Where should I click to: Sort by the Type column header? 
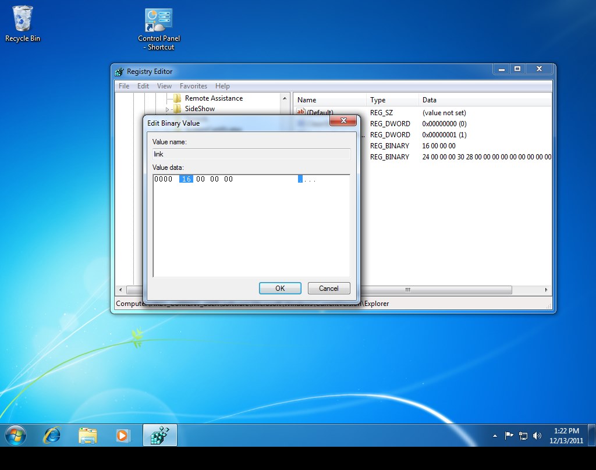(393, 100)
